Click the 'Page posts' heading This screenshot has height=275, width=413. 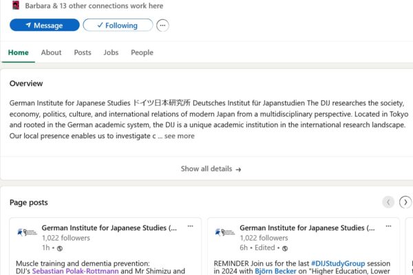click(29, 202)
